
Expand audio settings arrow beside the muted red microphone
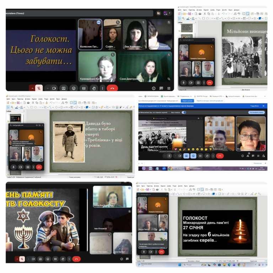point(33,88)
